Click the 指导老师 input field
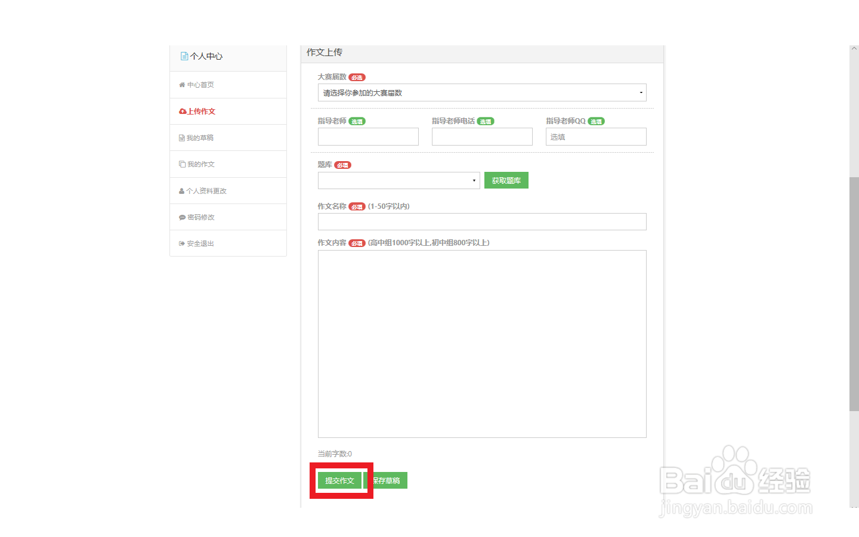 [367, 137]
